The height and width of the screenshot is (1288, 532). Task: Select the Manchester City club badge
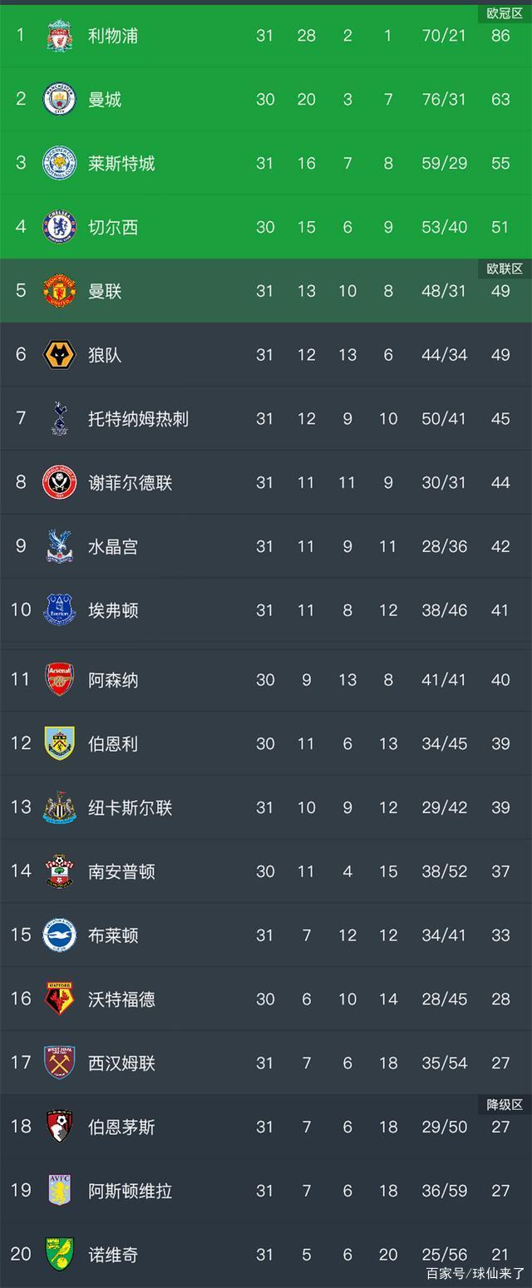[x=60, y=100]
